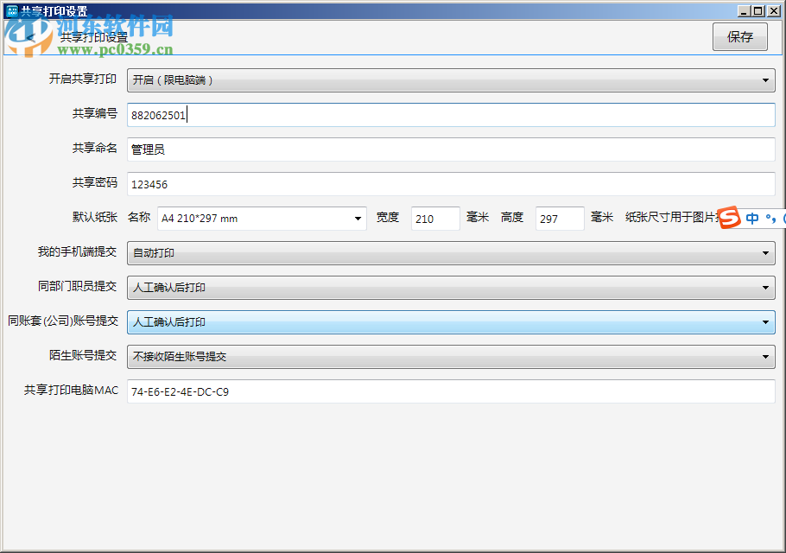786x553 pixels.
Task: Click the 共享密码 field containing 123456
Action: 451,184
